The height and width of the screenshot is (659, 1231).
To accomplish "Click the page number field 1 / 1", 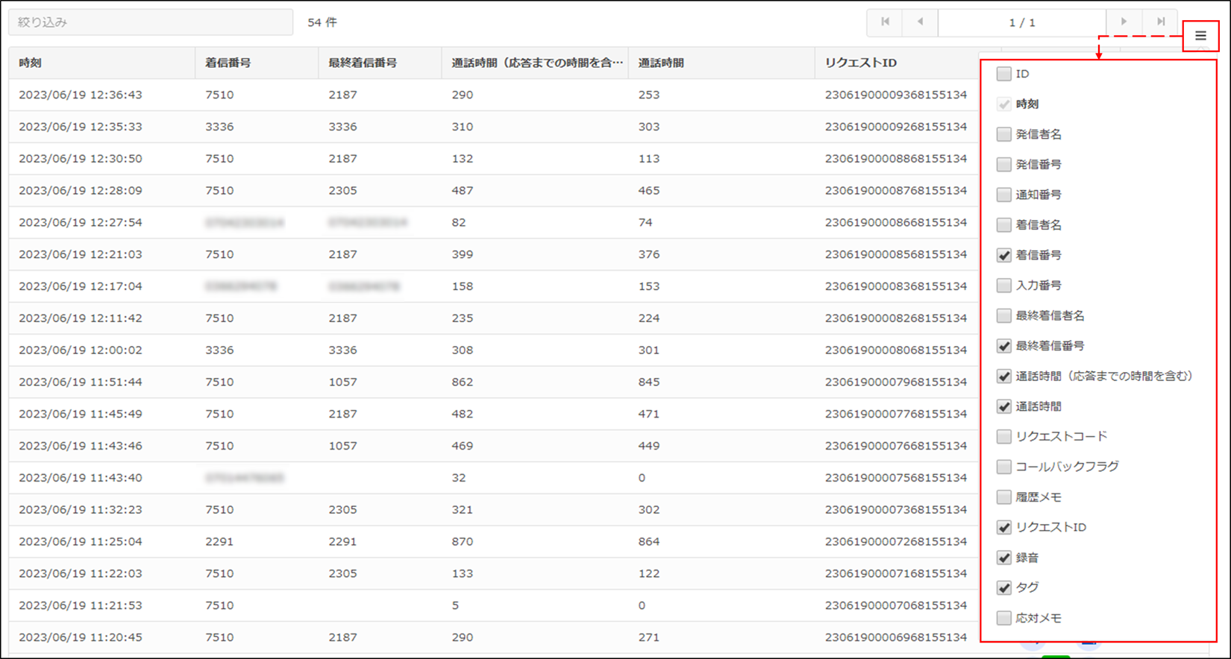I will tap(1021, 22).
